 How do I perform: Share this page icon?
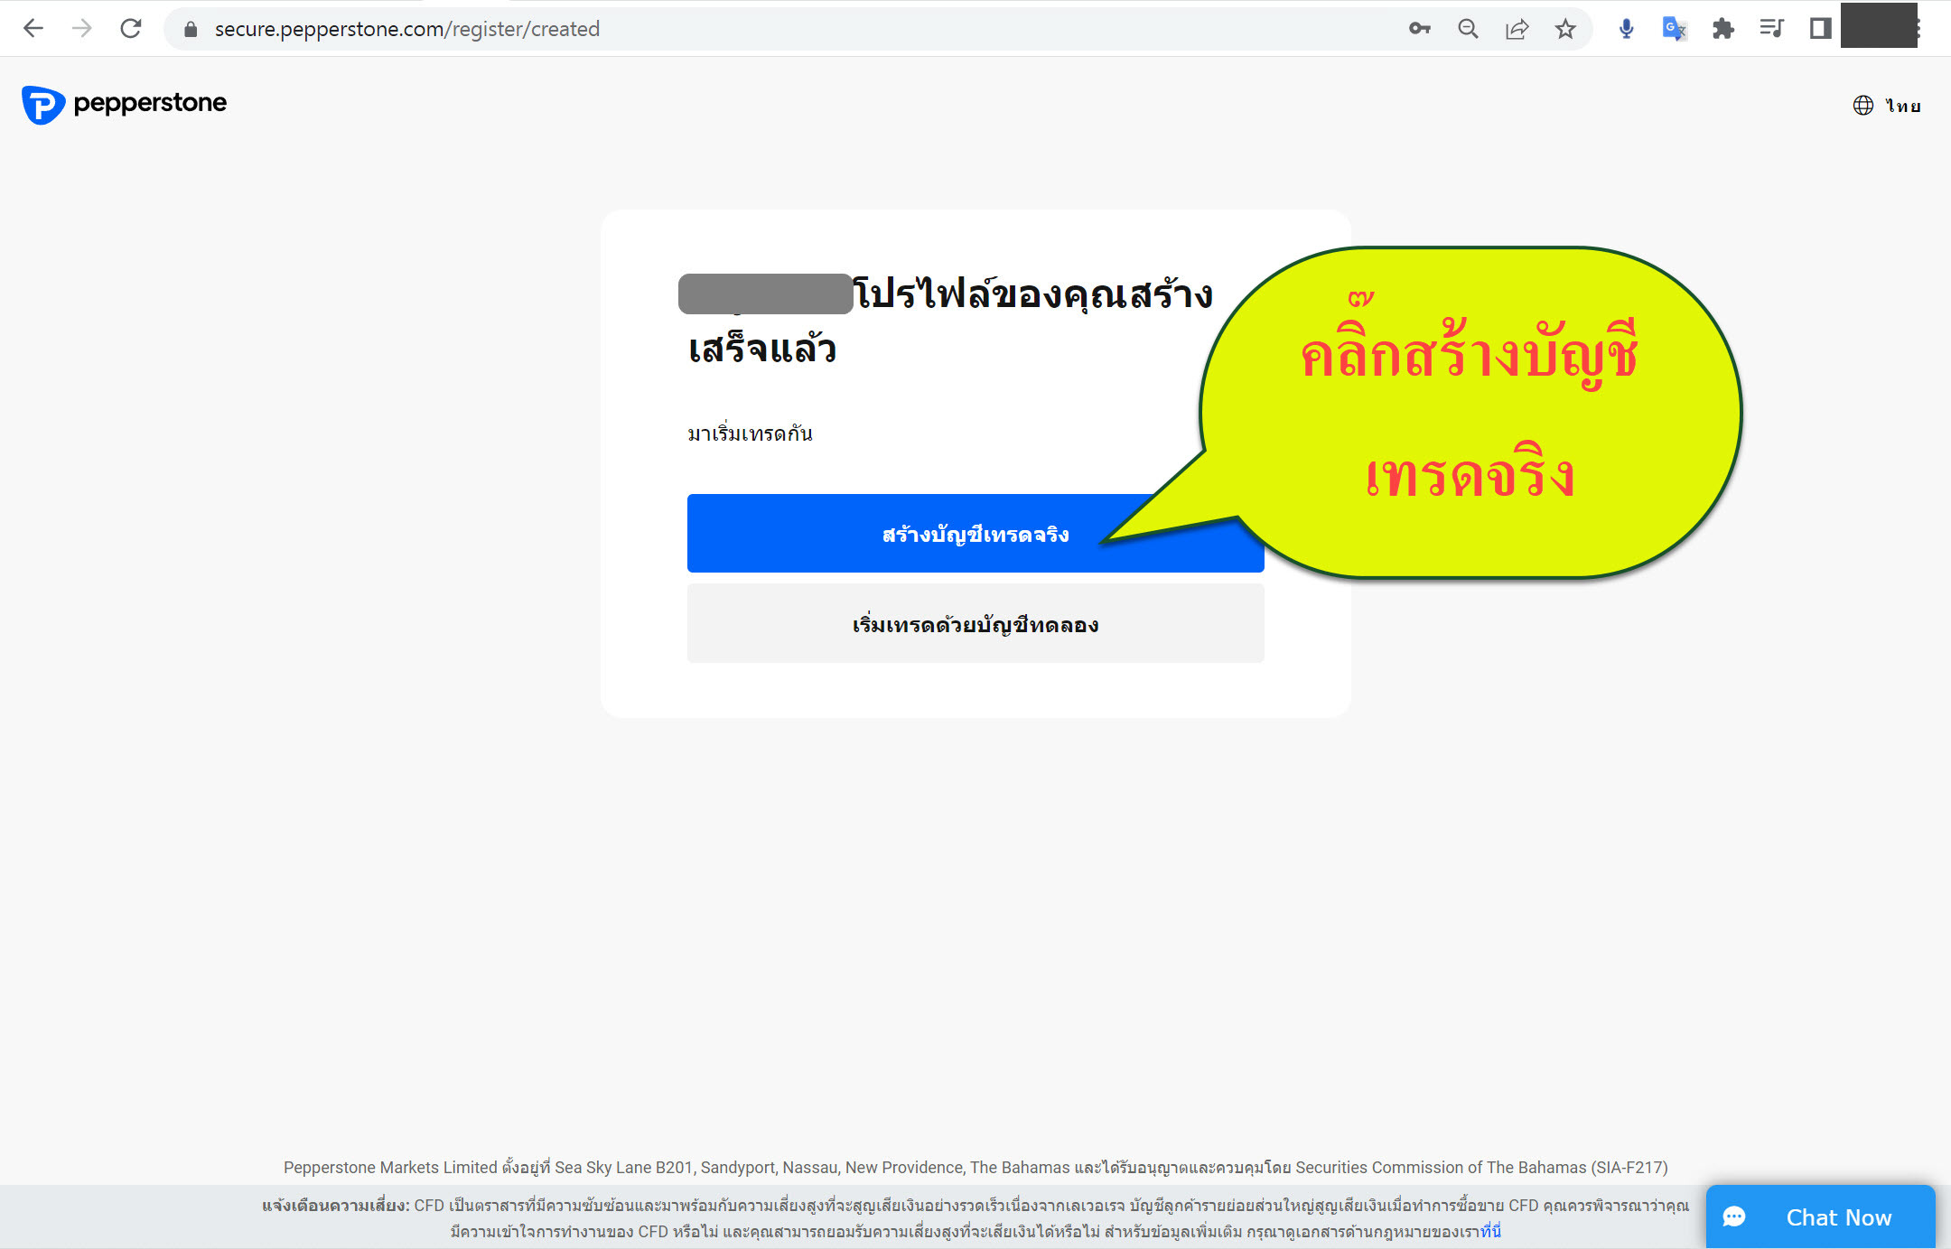(x=1517, y=29)
